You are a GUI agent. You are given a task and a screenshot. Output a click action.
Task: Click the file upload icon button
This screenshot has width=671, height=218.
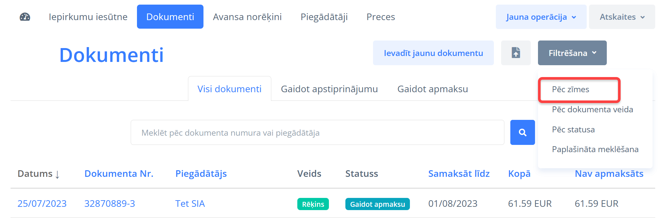(516, 53)
